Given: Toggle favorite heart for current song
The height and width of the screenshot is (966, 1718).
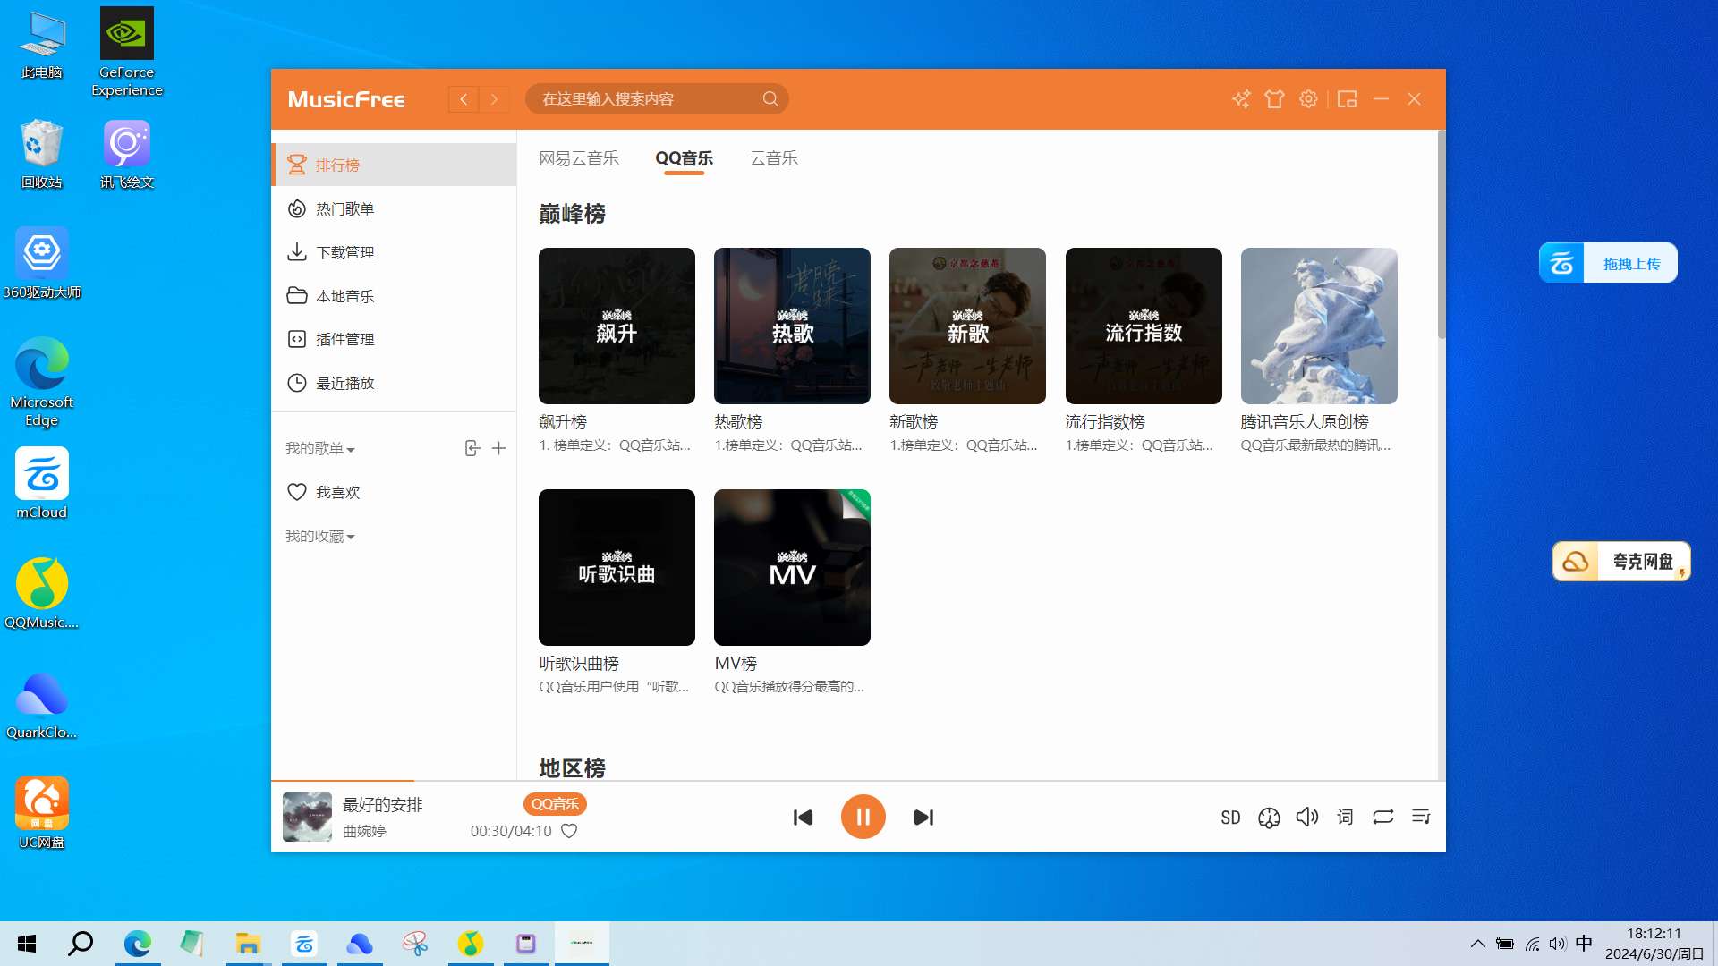Looking at the screenshot, I should pyautogui.click(x=569, y=831).
